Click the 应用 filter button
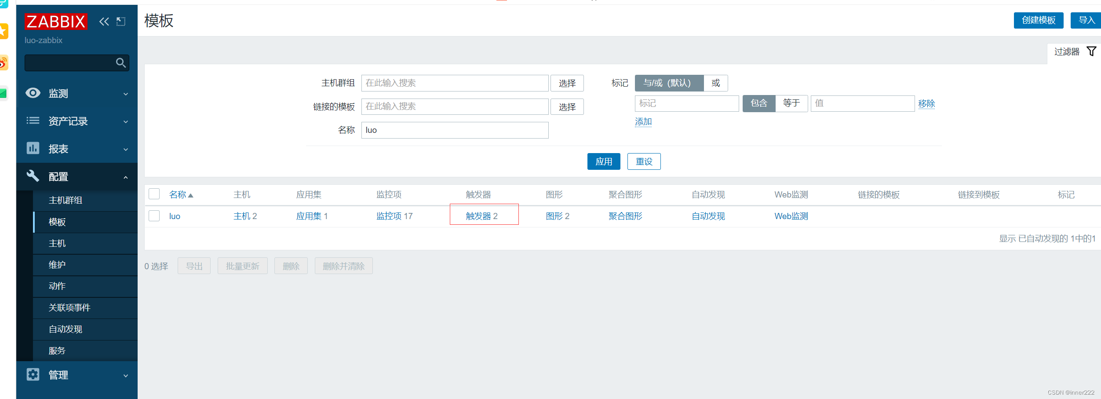 604,161
